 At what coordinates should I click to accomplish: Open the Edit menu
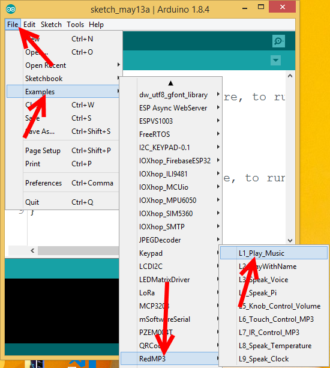(29, 25)
